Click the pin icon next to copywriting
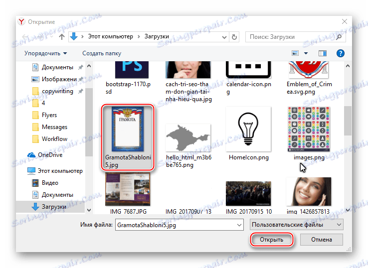This screenshot has width=368, height=268. [x=80, y=91]
